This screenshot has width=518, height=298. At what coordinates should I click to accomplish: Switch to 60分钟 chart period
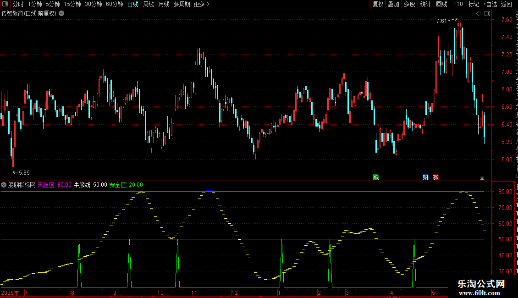tap(115, 4)
